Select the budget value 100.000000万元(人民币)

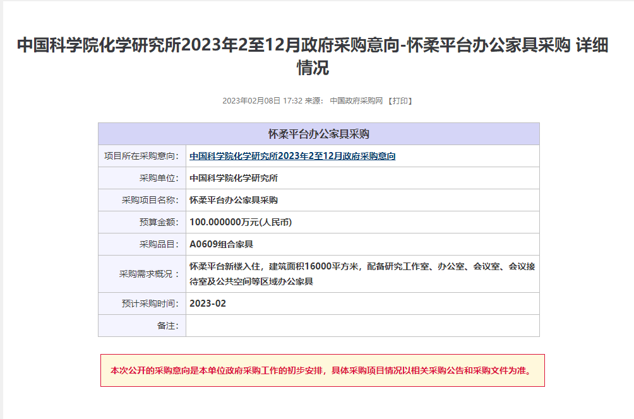pos(241,222)
